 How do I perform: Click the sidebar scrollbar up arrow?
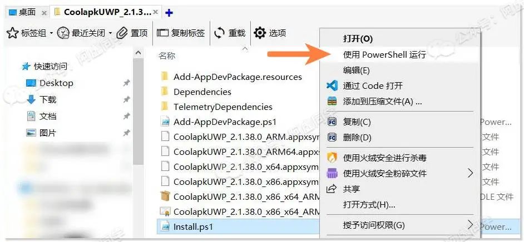[x=138, y=53]
